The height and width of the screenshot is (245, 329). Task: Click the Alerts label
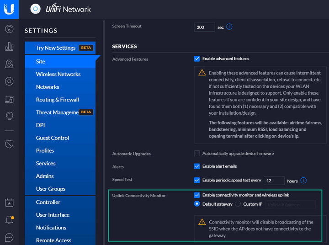(x=118, y=167)
